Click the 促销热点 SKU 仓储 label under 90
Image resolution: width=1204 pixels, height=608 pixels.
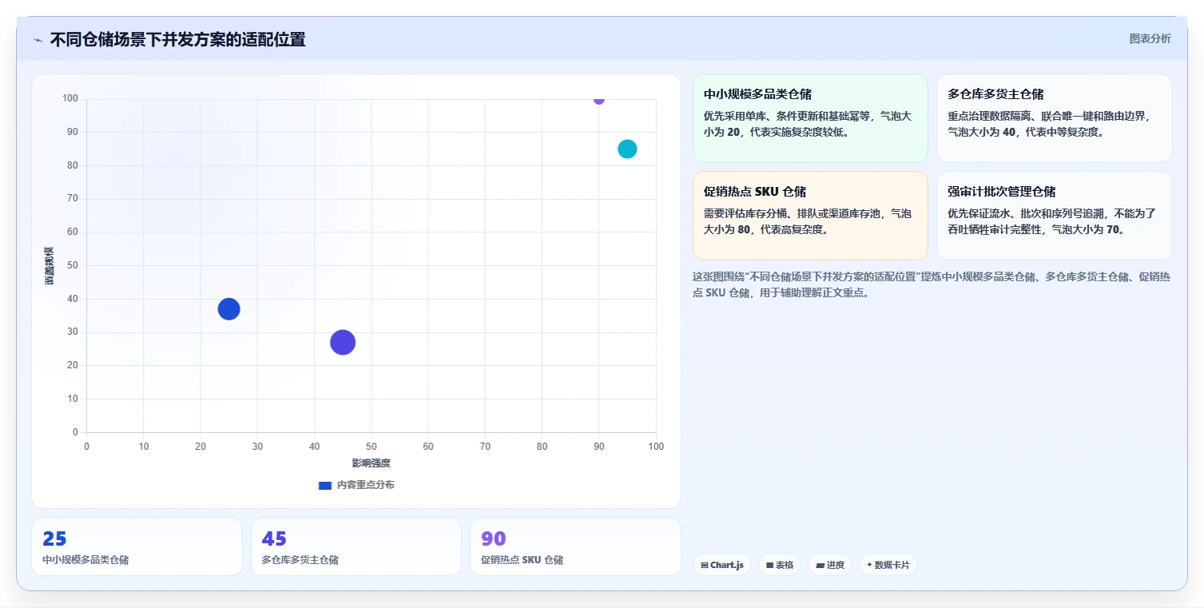523,560
